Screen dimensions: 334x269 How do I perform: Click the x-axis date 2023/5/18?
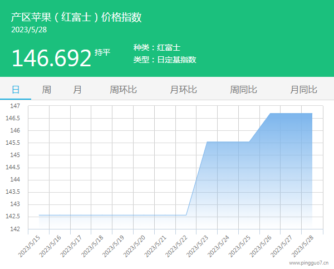point(92,246)
